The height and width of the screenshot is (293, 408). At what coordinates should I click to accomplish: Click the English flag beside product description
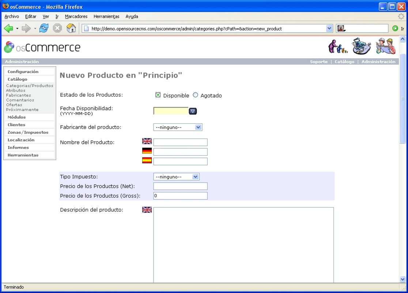point(147,210)
